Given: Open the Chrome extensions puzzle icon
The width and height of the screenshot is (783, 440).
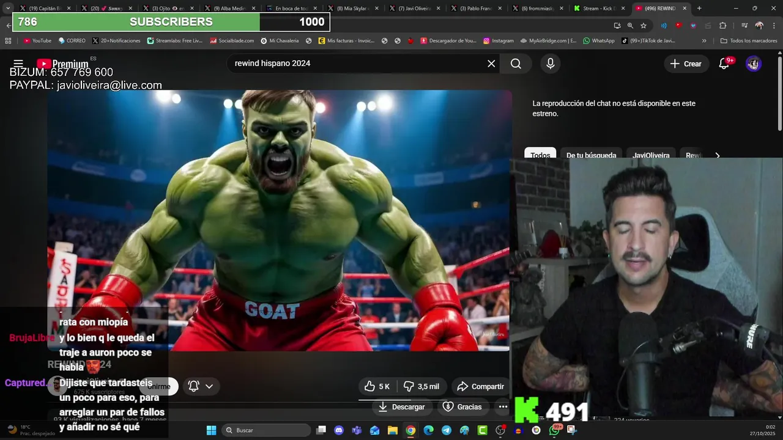Looking at the screenshot, I should [722, 26].
